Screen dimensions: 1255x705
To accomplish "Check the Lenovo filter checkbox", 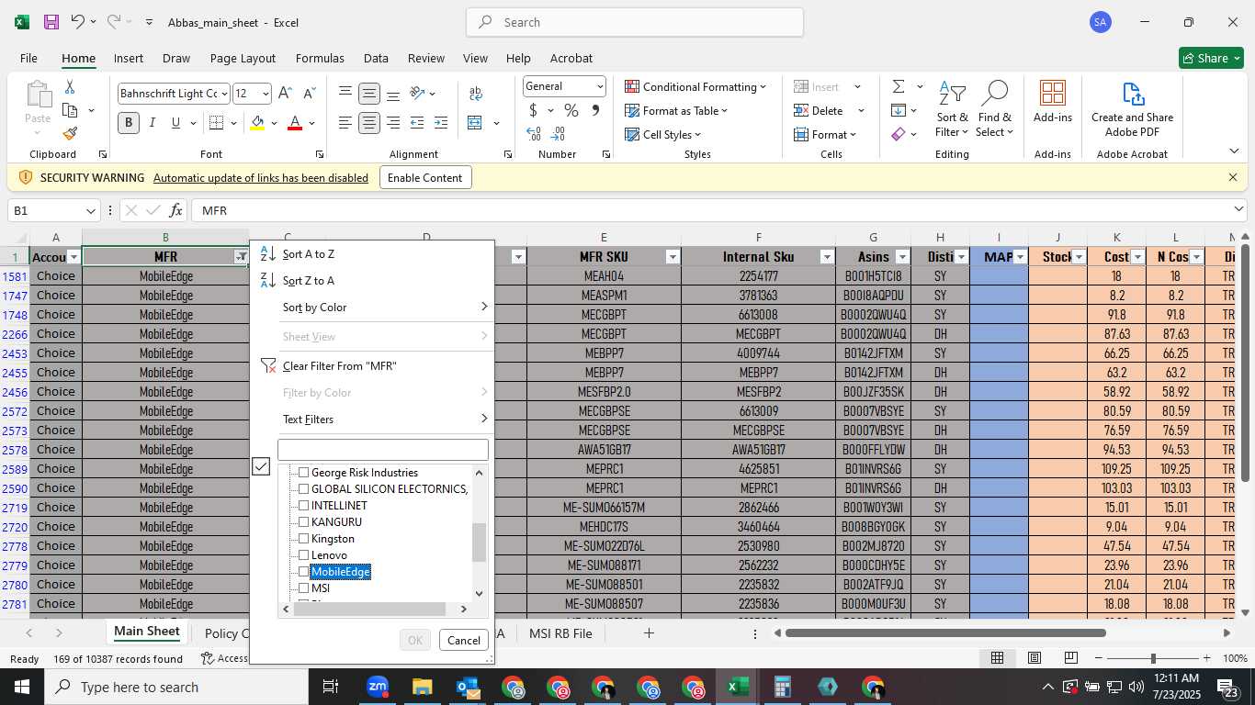I will tap(304, 555).
